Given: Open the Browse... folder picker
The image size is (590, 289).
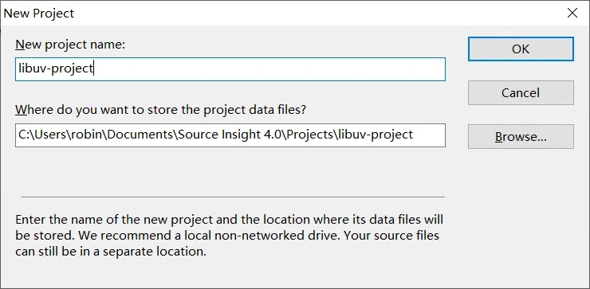Looking at the screenshot, I should (x=521, y=137).
